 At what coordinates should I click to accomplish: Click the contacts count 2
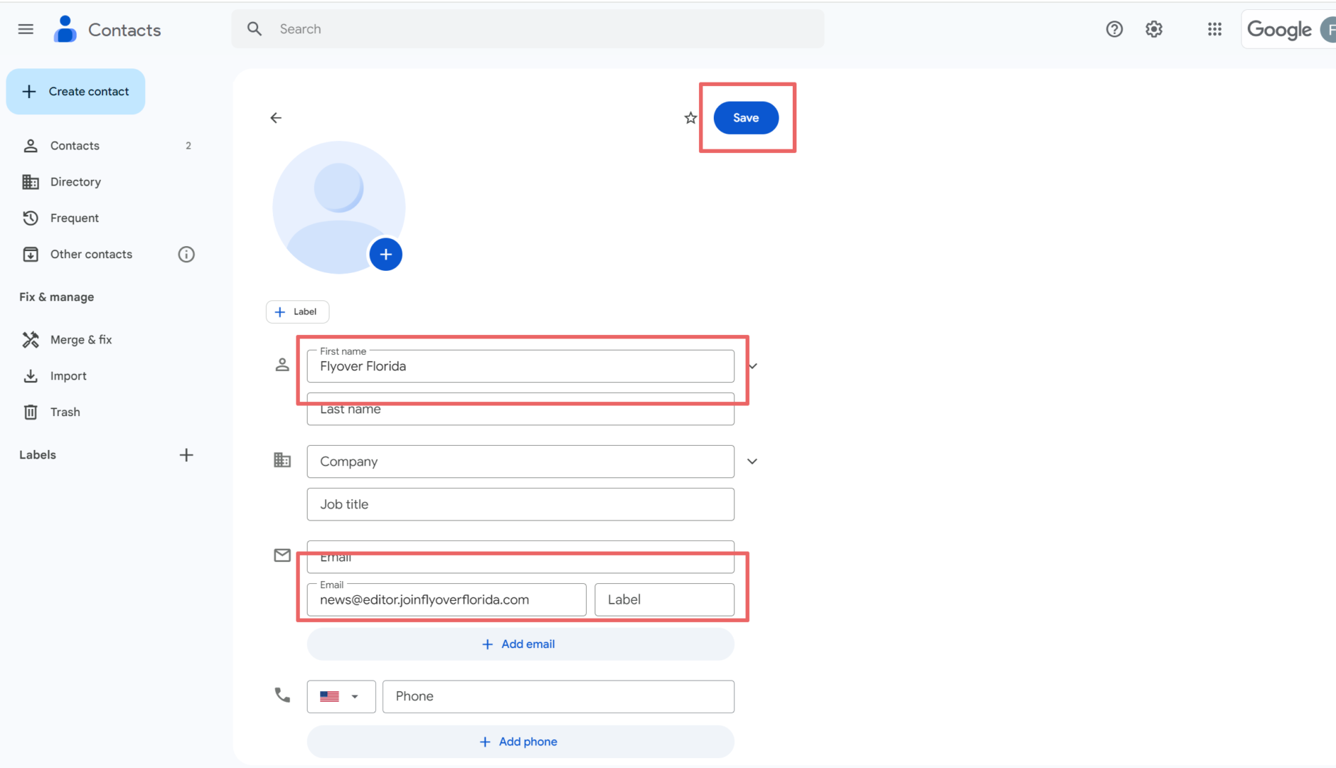[x=188, y=146]
